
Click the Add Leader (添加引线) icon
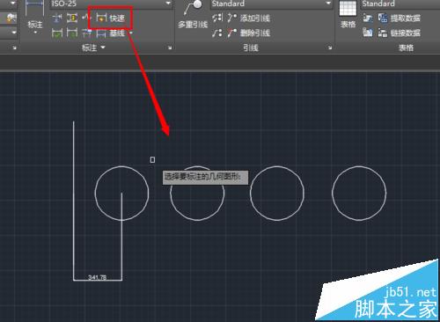click(x=232, y=18)
